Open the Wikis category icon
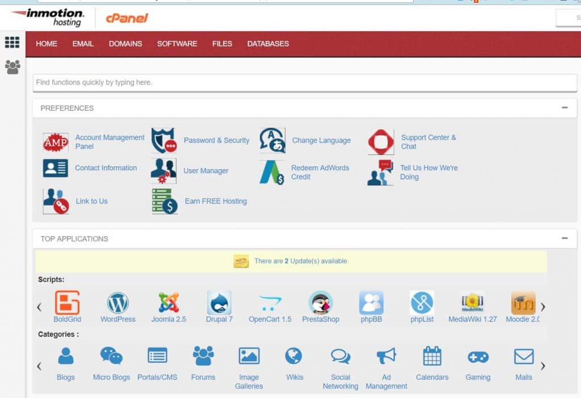 point(294,357)
